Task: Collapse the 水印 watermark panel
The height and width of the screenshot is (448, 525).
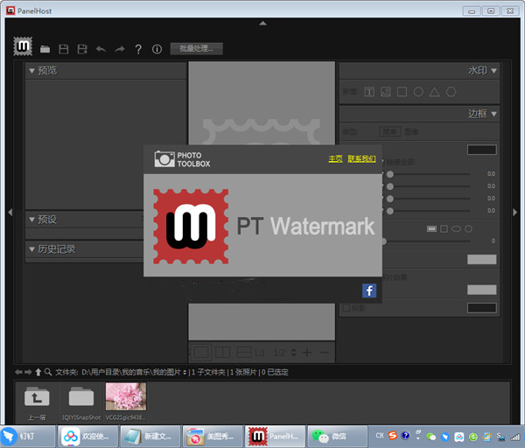Action: [x=493, y=71]
